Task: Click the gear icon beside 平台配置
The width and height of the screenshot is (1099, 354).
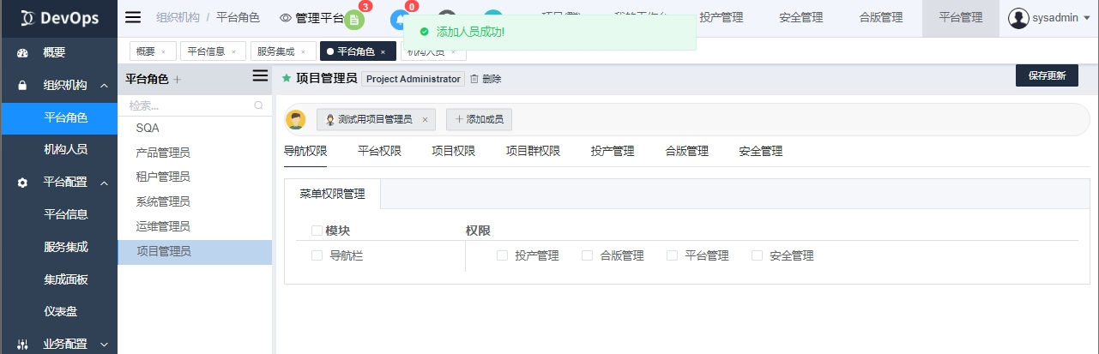Action: click(x=22, y=183)
